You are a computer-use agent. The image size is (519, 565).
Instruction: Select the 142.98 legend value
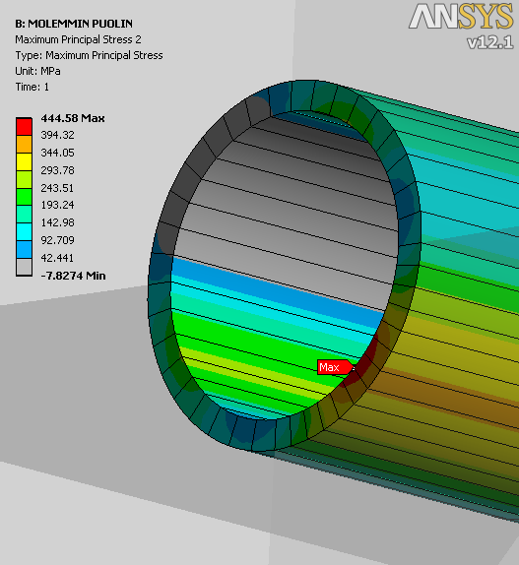[58, 222]
